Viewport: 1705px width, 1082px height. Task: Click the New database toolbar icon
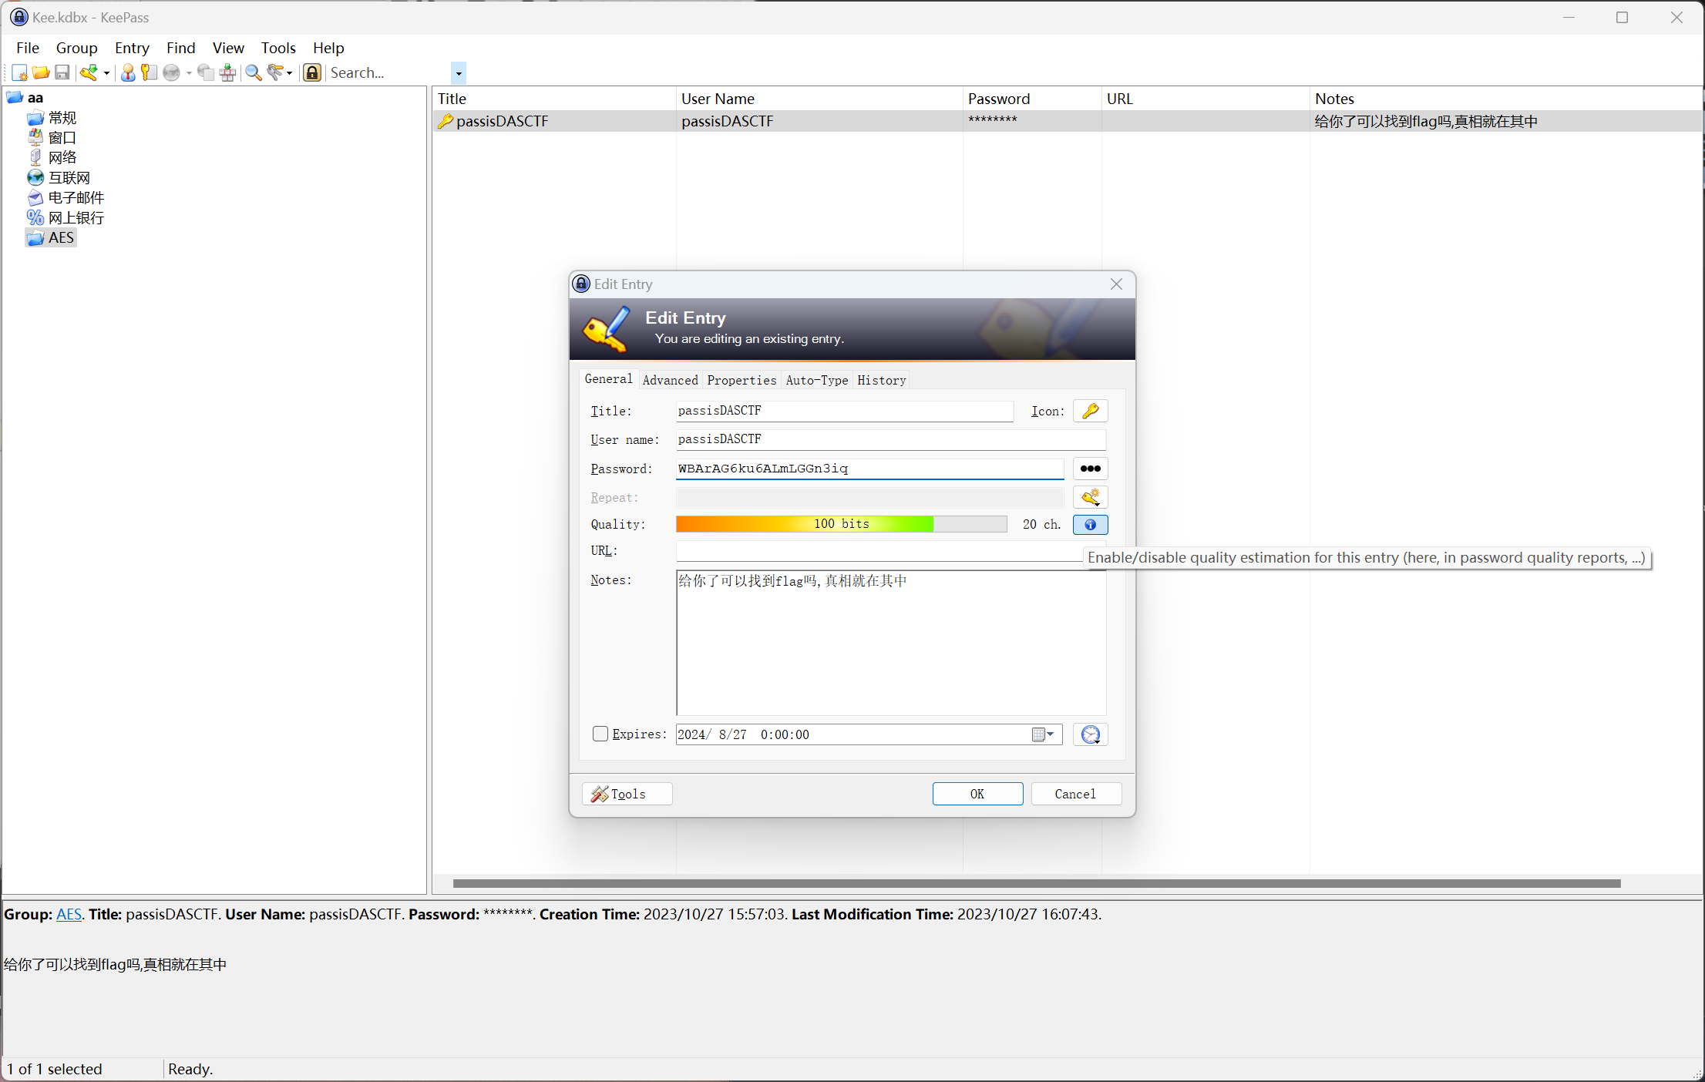point(19,72)
